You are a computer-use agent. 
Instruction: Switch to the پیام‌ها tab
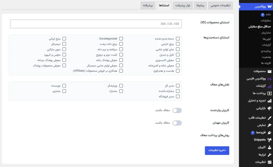coord(200,5)
